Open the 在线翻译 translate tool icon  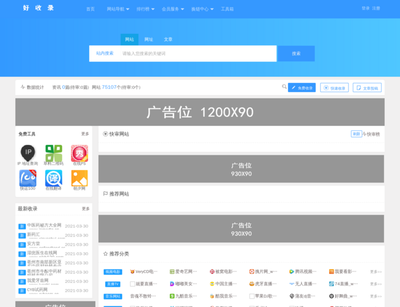point(54,178)
